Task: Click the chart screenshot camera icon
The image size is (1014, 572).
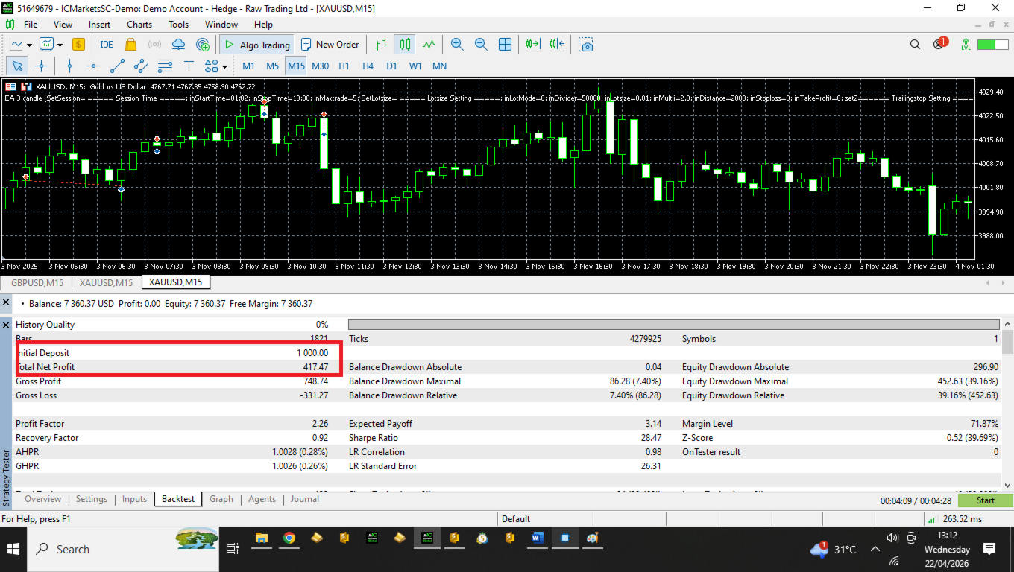Action: 587,45
